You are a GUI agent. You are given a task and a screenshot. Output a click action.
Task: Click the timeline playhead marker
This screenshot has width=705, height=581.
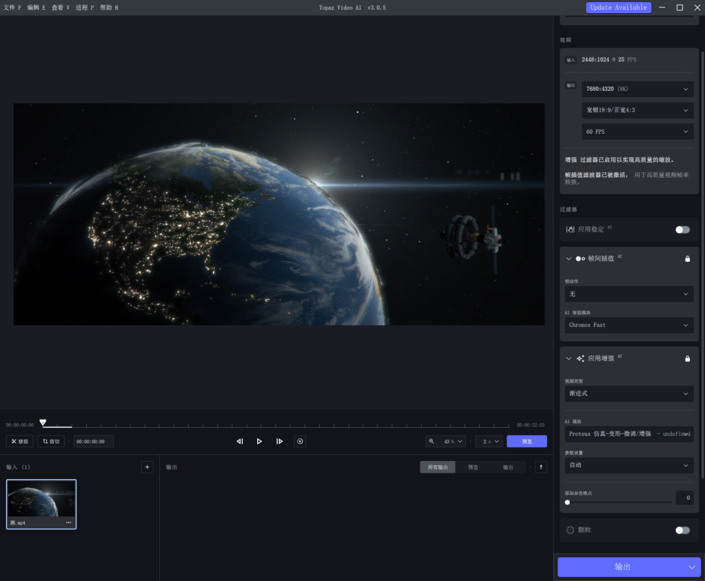tap(42, 423)
